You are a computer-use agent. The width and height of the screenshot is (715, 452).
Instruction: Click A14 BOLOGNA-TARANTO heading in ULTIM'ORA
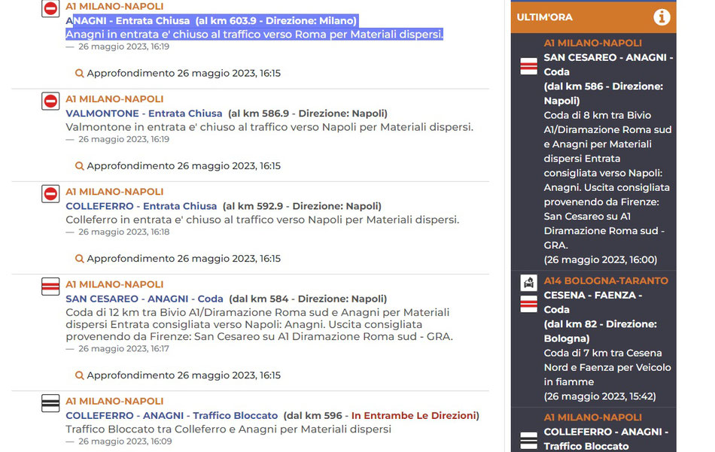[606, 281]
